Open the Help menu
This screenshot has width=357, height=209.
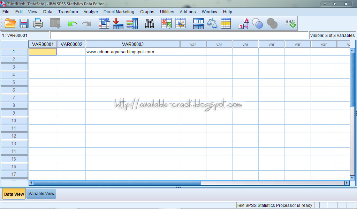pyautogui.click(x=227, y=12)
